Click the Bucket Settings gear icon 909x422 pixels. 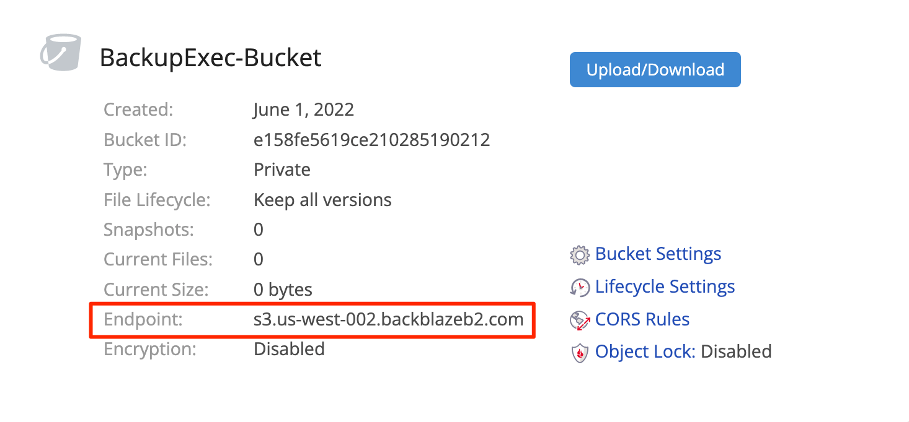click(x=579, y=255)
